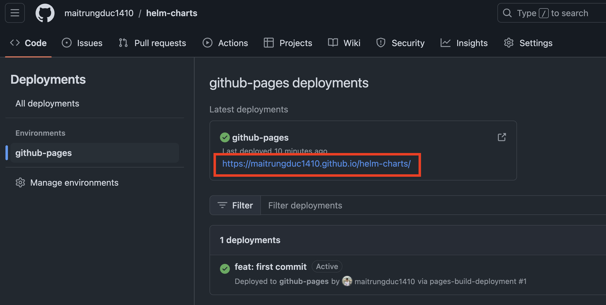Select github-pages environment in sidebar
Screen dimensions: 606x305
[x=44, y=153]
